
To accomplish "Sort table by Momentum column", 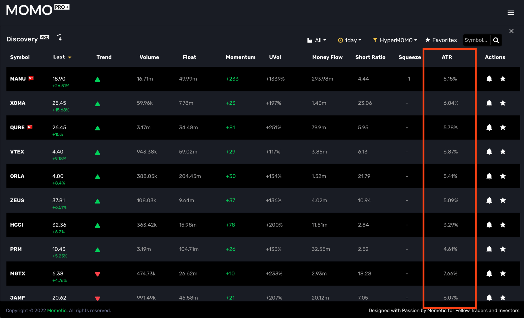I will (240, 57).
